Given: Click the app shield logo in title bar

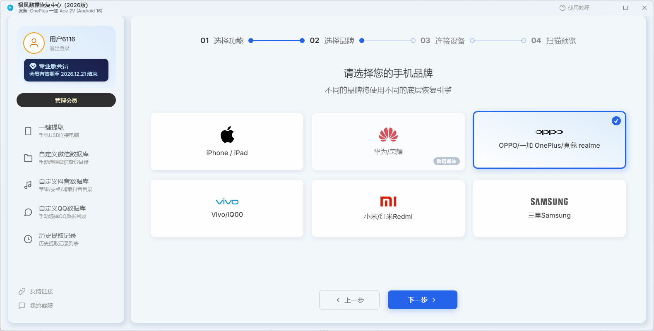Looking at the screenshot, I should point(10,8).
